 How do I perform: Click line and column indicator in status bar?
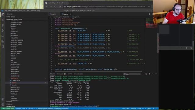click(126, 109)
